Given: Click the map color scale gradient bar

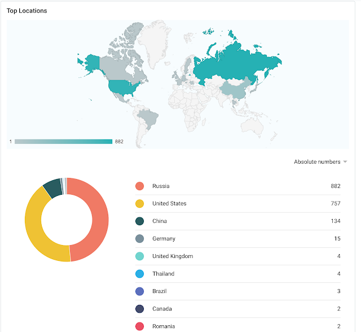Looking at the screenshot, I should point(63,142).
